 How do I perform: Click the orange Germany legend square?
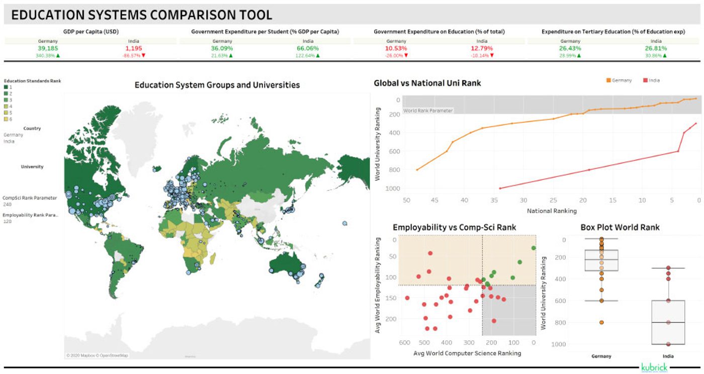click(608, 80)
